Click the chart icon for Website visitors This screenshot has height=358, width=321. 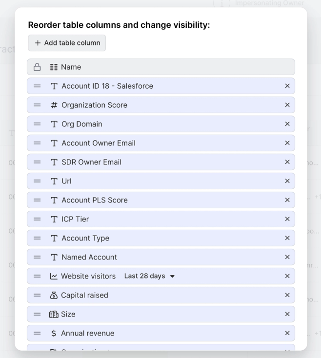pos(54,276)
